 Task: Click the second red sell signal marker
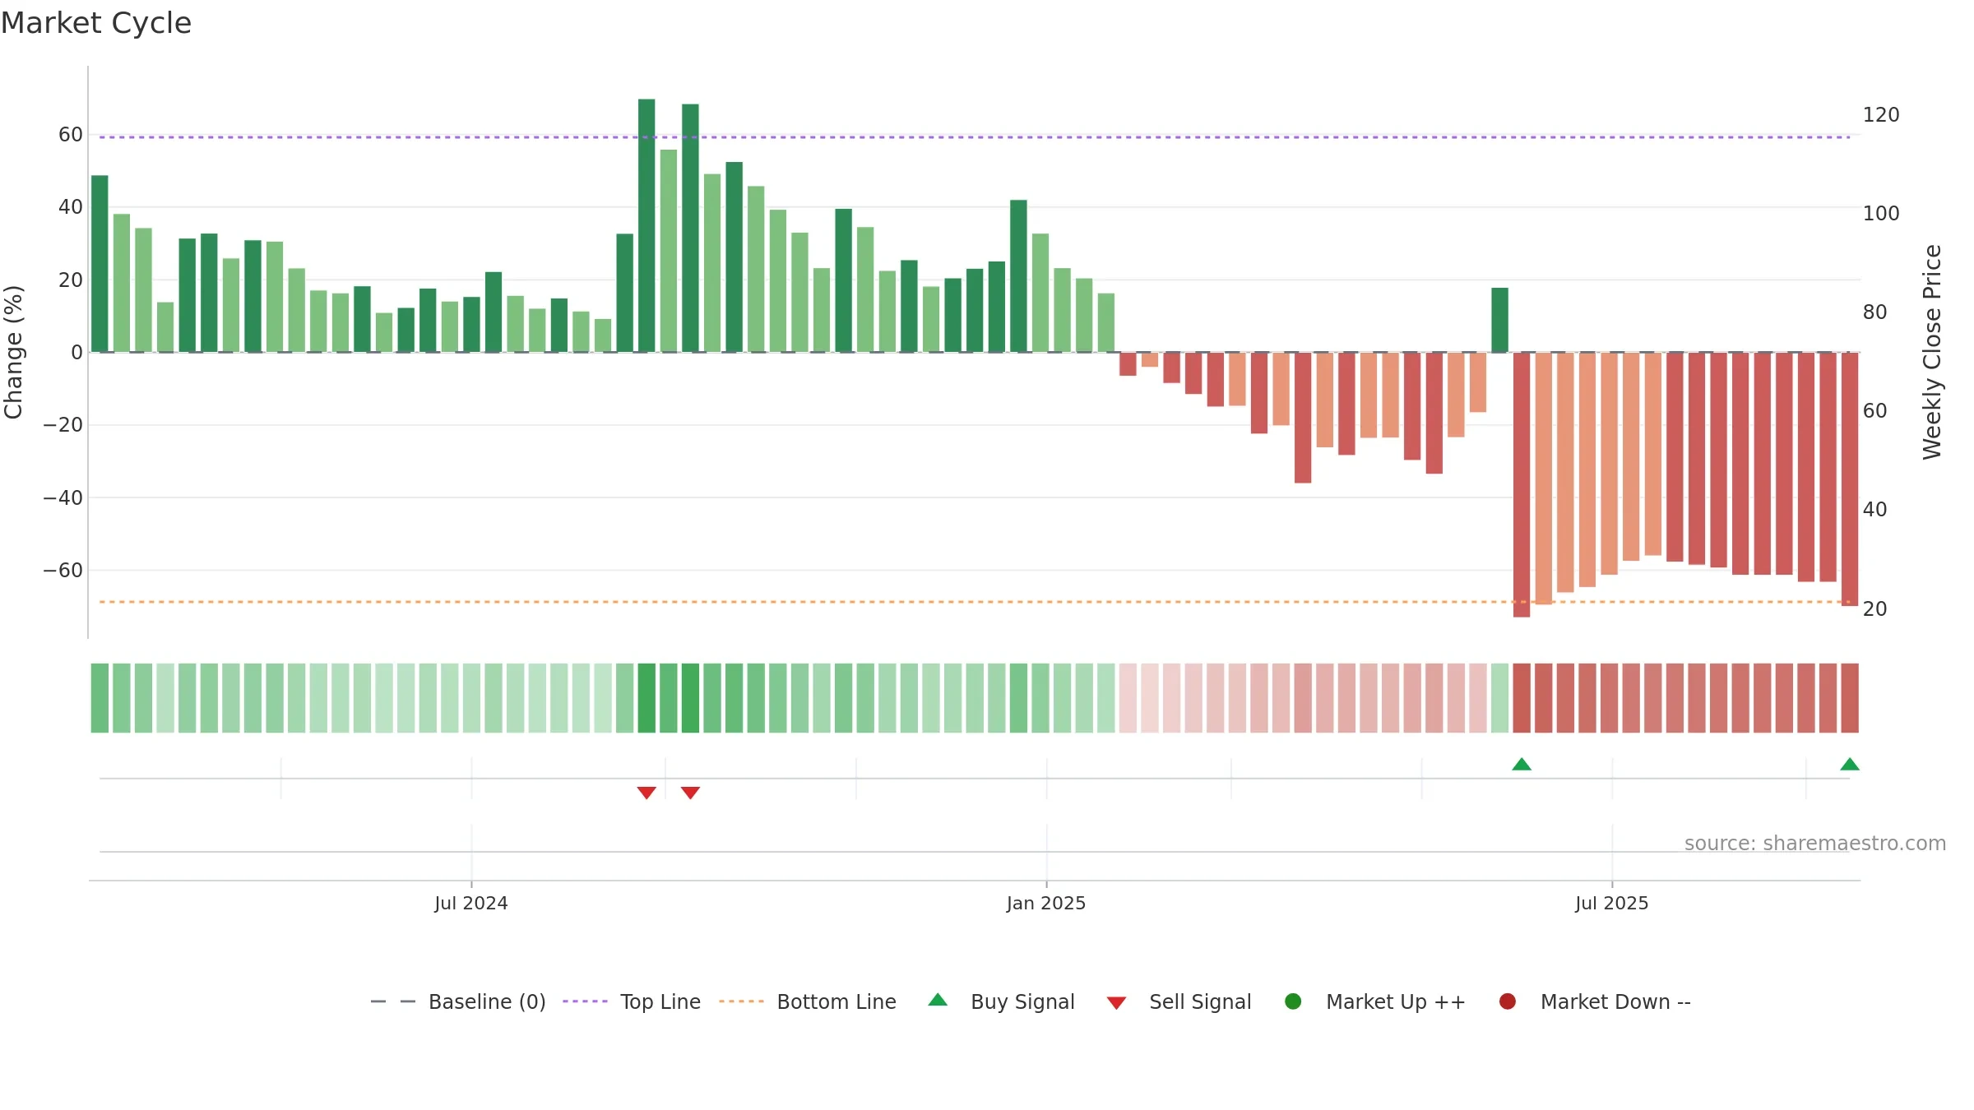690,793
